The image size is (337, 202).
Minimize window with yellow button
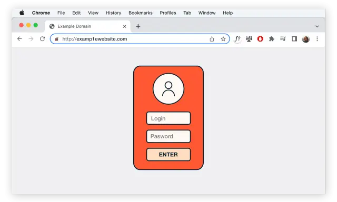28,25
